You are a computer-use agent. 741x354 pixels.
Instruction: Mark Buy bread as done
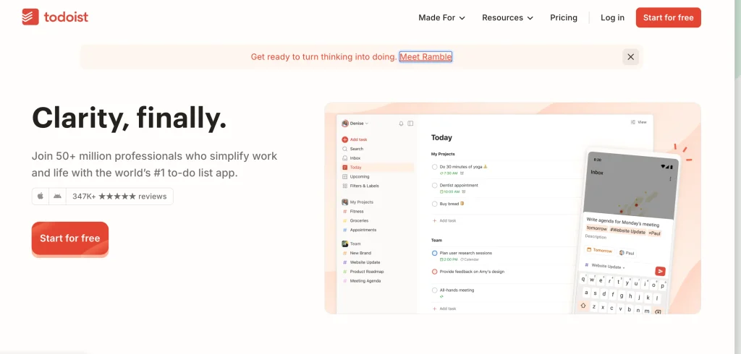435,204
